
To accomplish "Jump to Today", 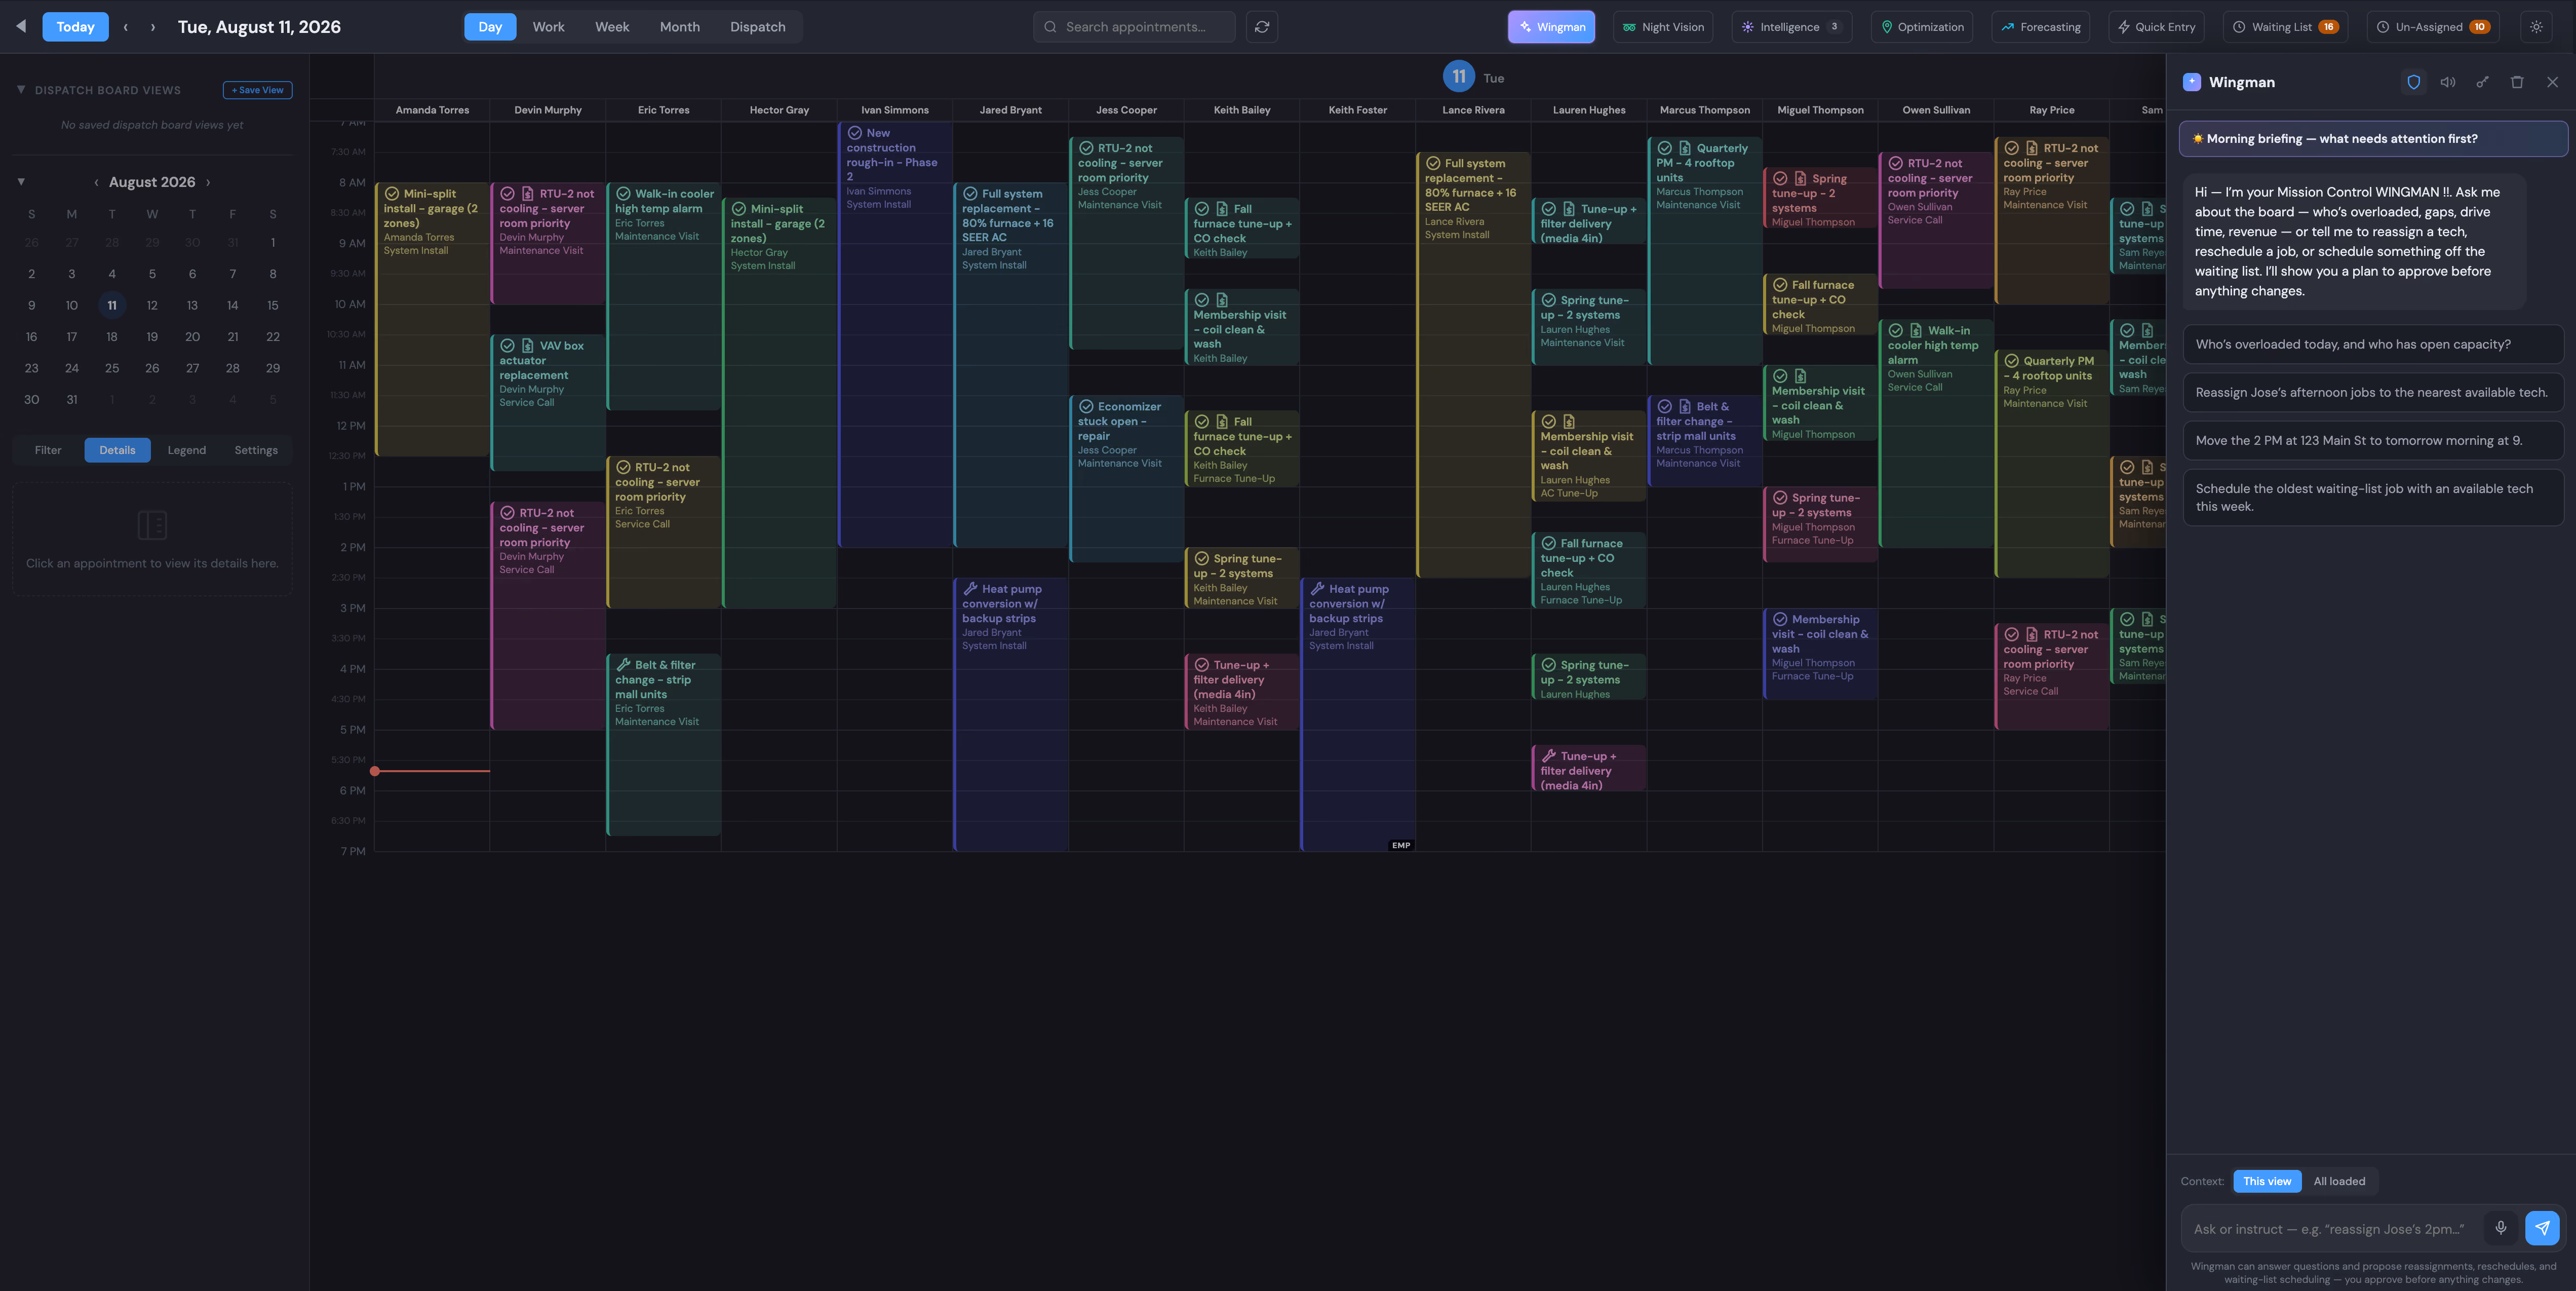I will pyautogui.click(x=75, y=27).
